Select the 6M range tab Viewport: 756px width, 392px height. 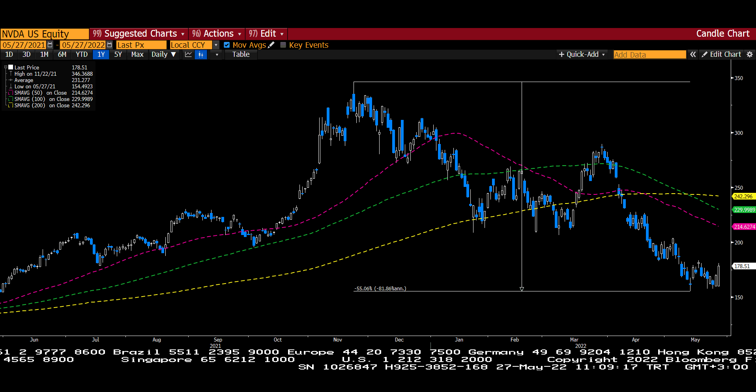point(62,54)
